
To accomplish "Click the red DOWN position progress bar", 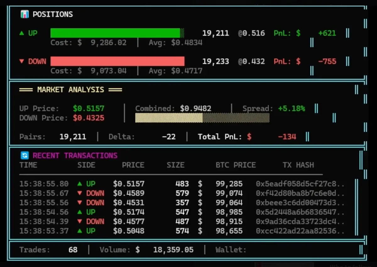I will 117,61.
